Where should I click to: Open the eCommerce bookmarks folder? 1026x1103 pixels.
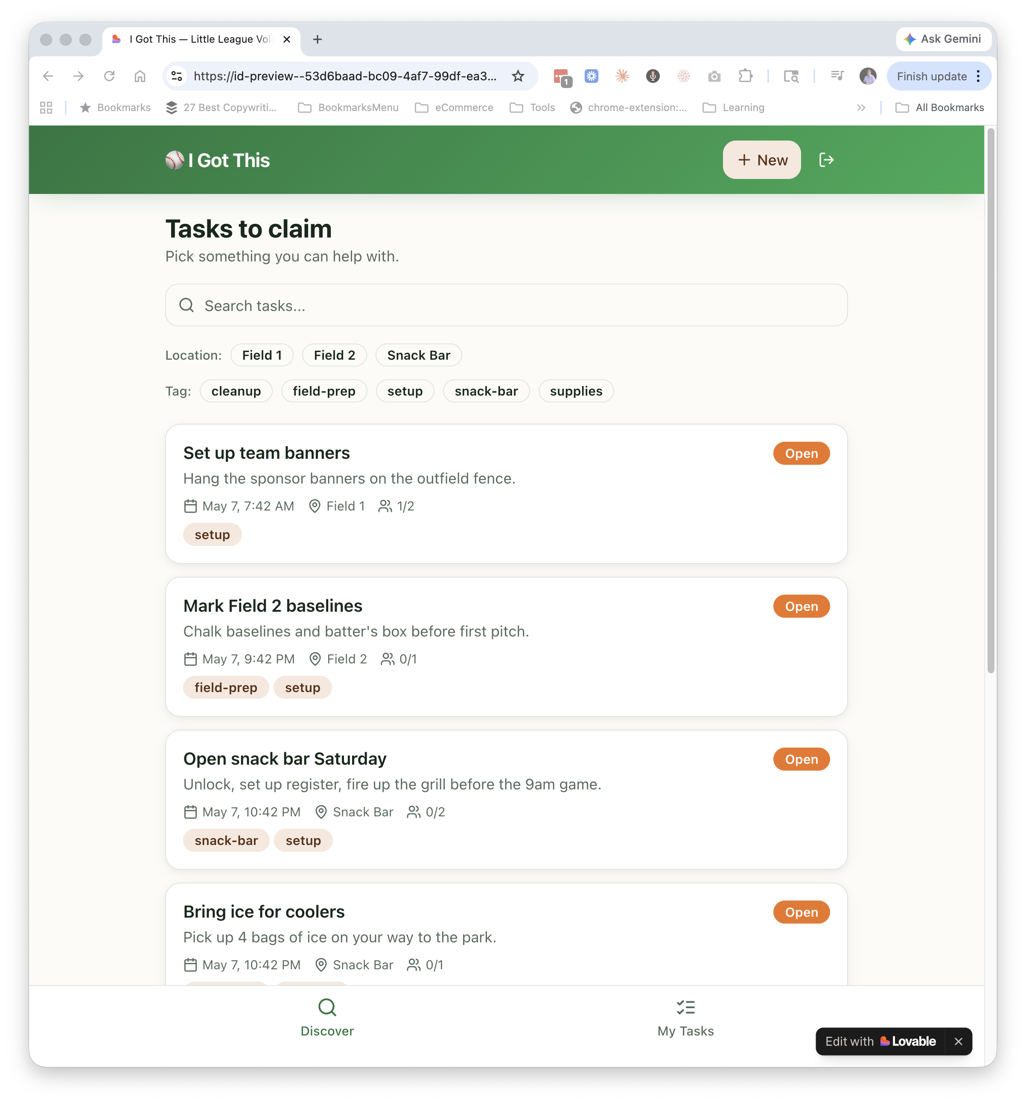pyautogui.click(x=454, y=108)
